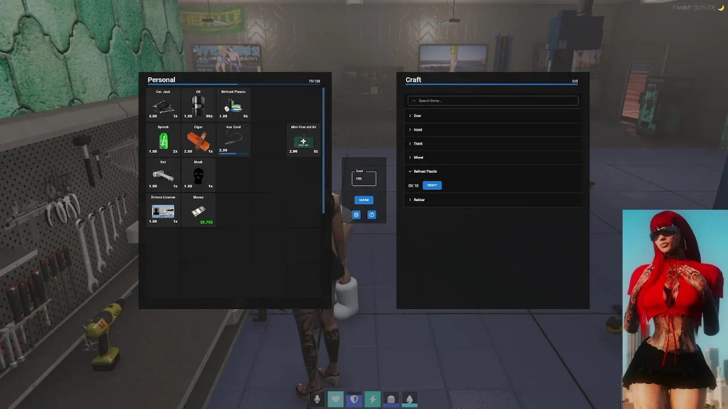Choose the Mini-first aid kit
The width and height of the screenshot is (728, 409).
coord(303,139)
